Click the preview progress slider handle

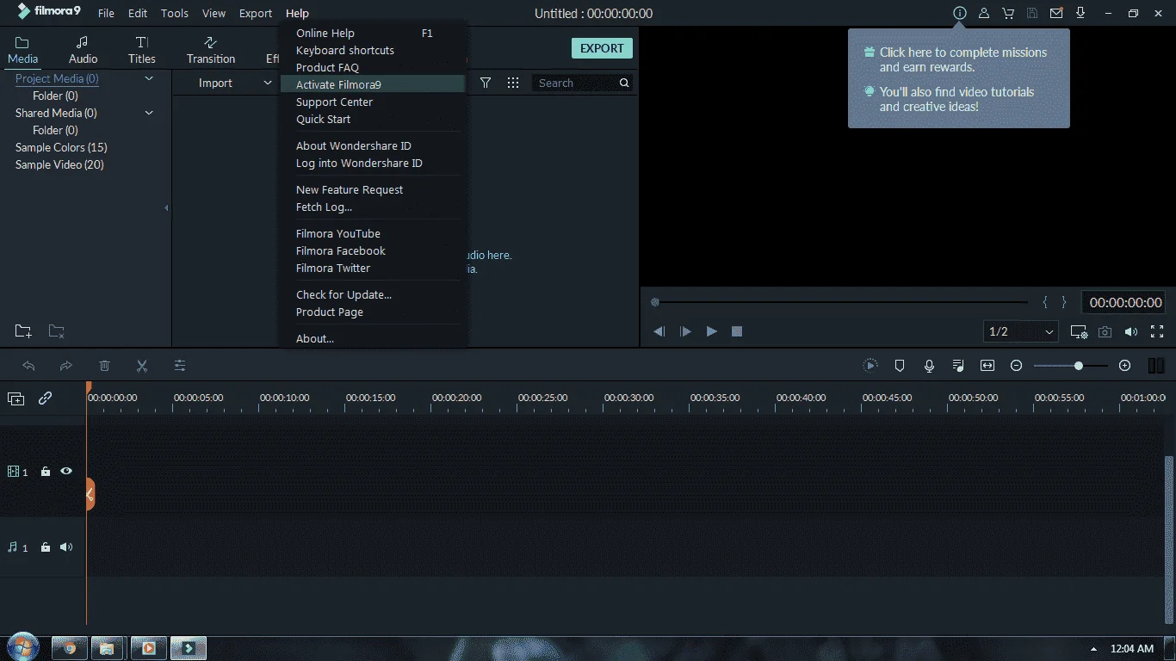click(655, 302)
